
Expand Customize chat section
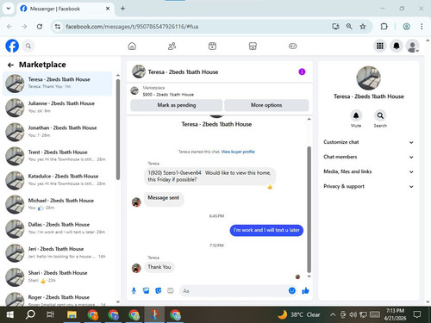(x=369, y=142)
